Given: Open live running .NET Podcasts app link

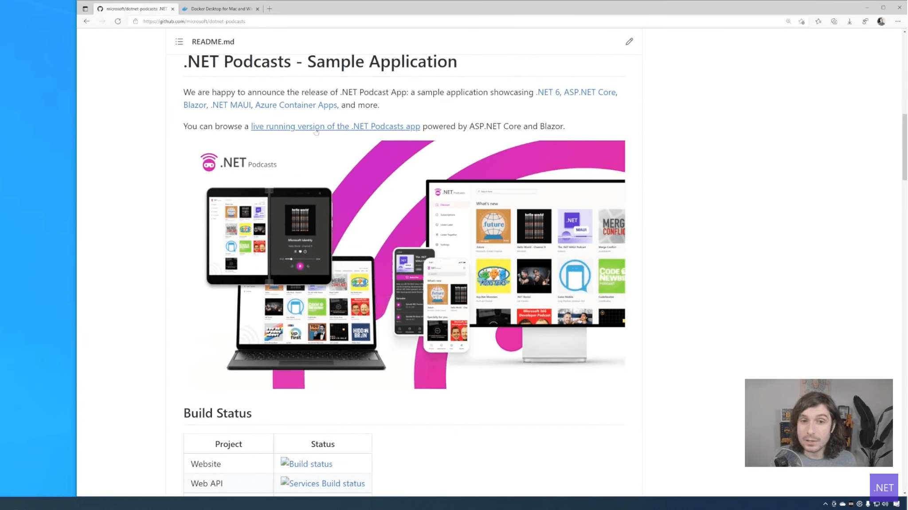Looking at the screenshot, I should point(335,126).
